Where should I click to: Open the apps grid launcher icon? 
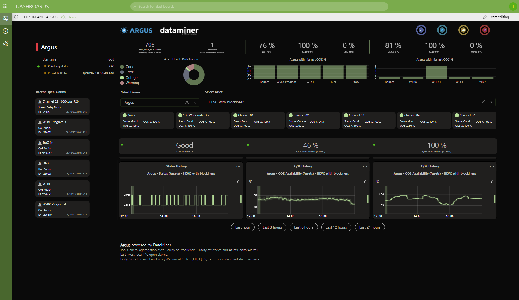pos(5,6)
